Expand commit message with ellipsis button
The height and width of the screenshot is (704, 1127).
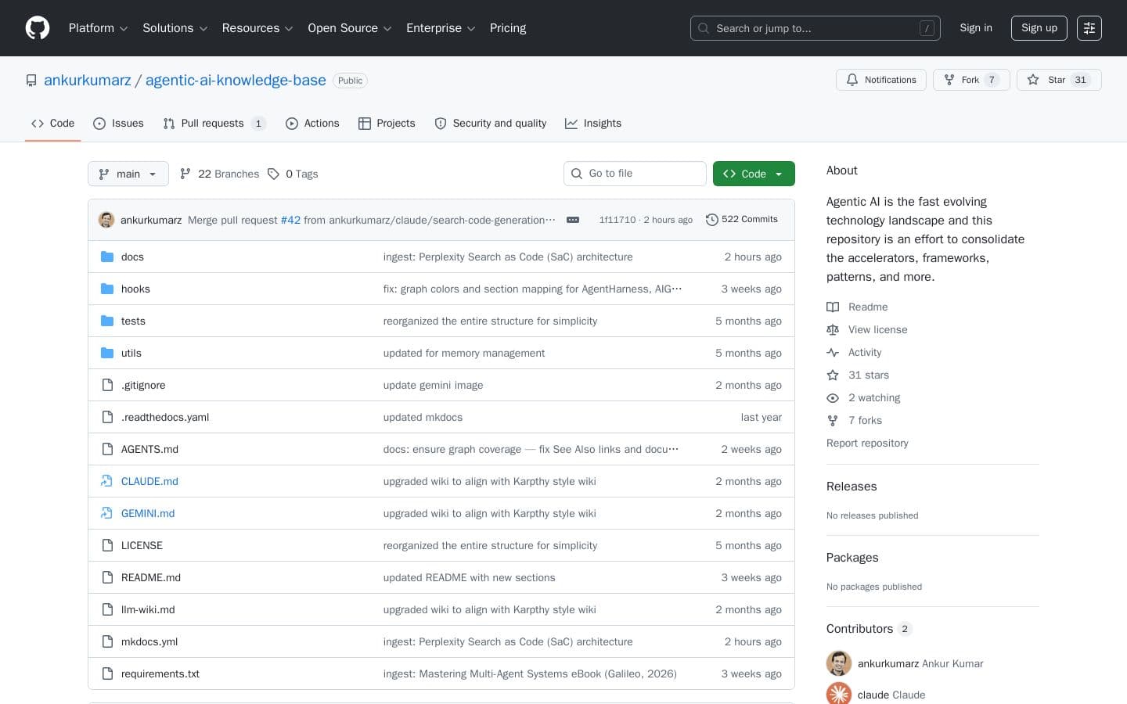tap(573, 220)
